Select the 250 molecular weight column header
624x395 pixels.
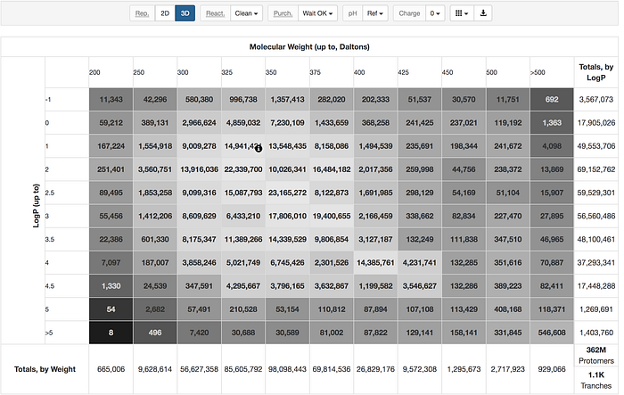(155, 72)
